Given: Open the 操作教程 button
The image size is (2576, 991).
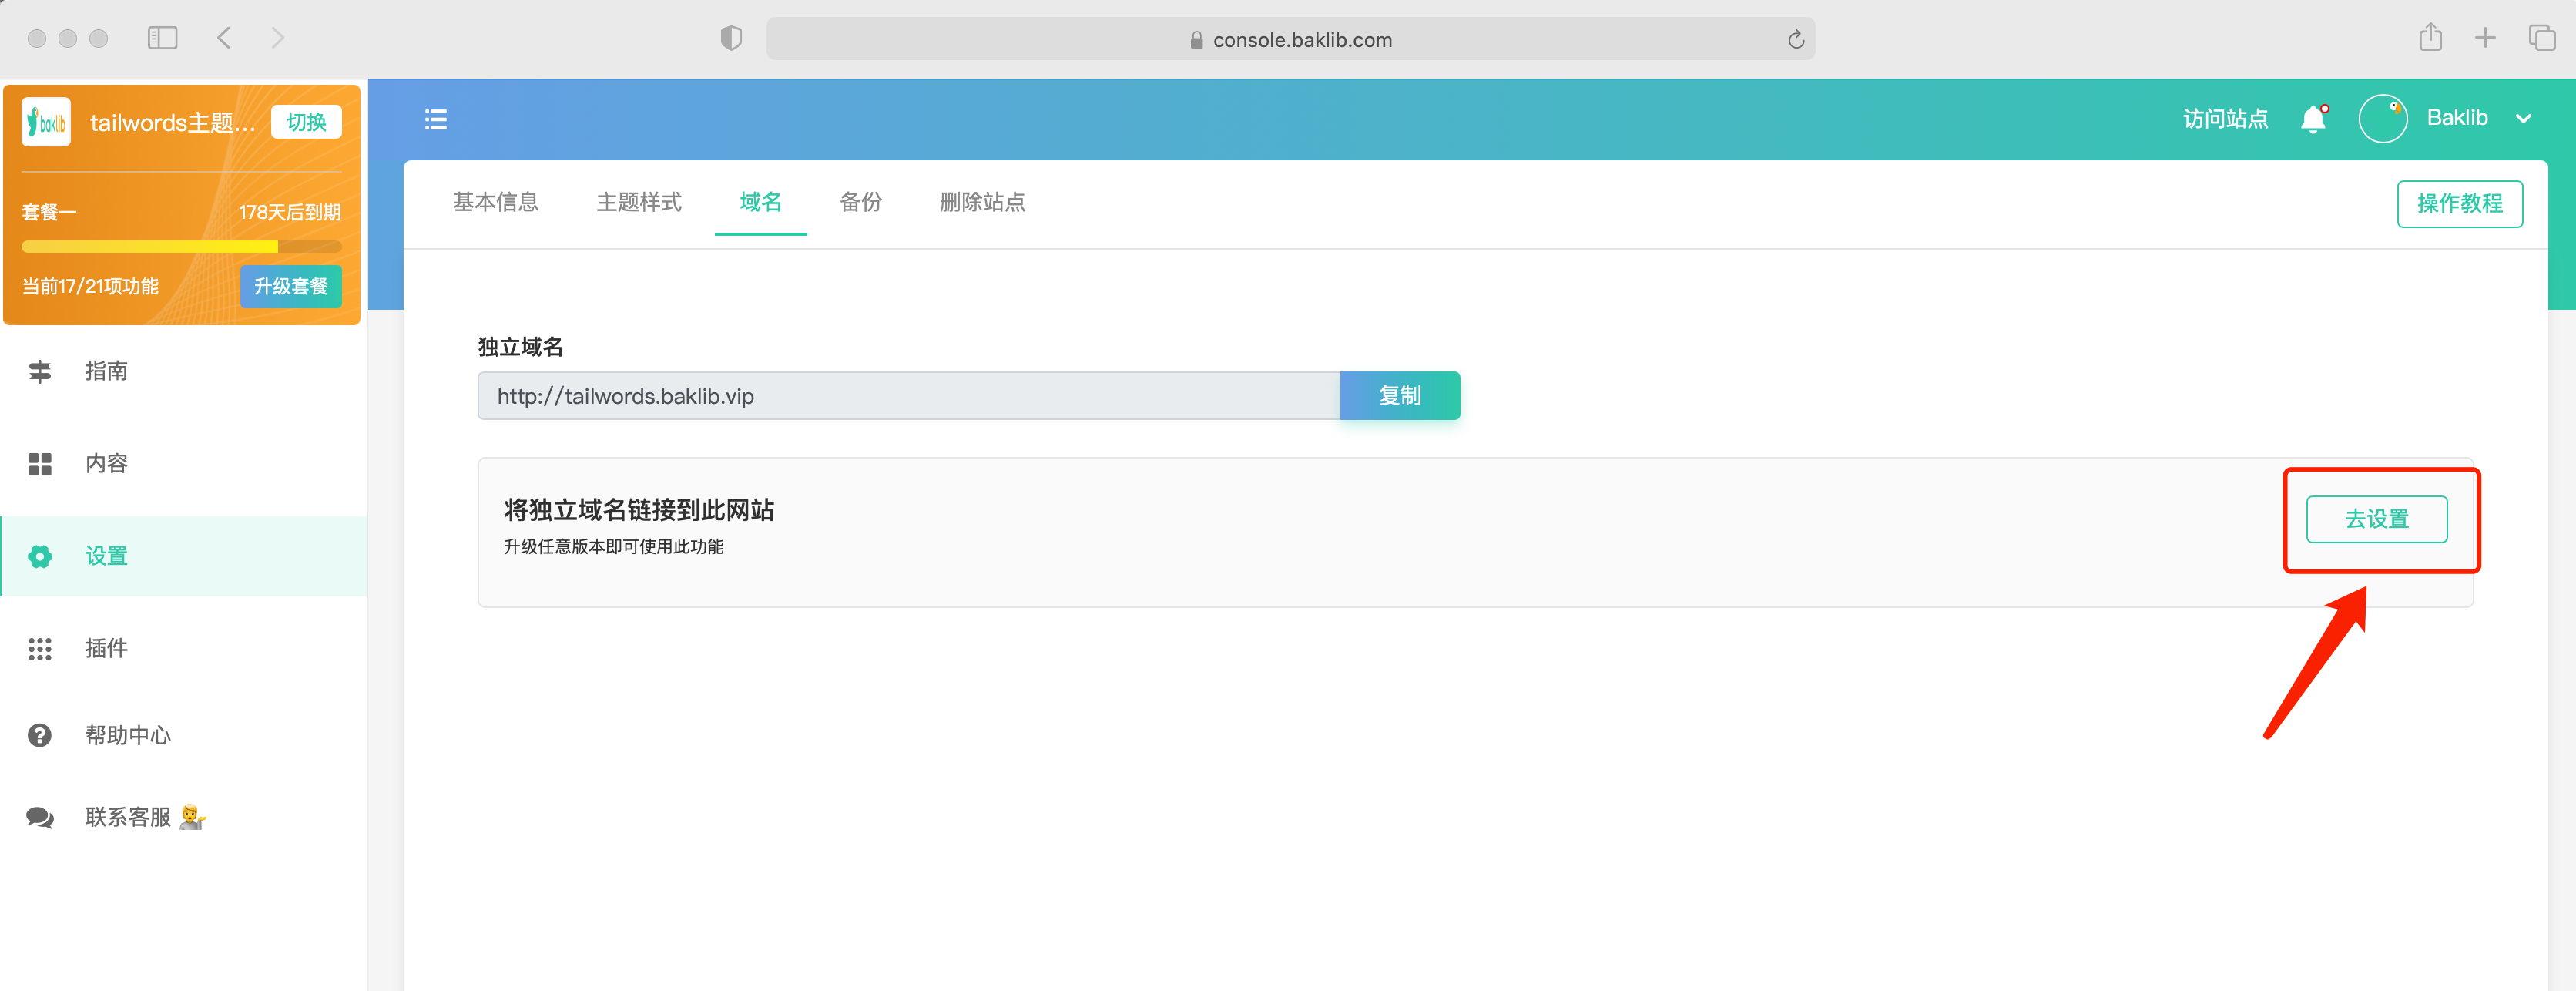Looking at the screenshot, I should [x=2459, y=204].
